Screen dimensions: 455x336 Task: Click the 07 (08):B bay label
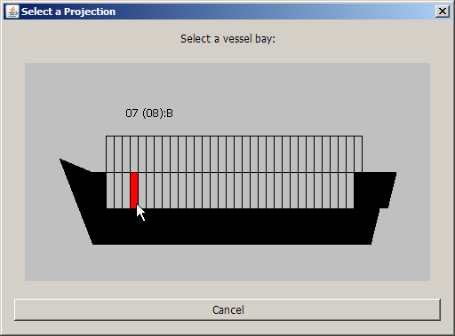[149, 113]
